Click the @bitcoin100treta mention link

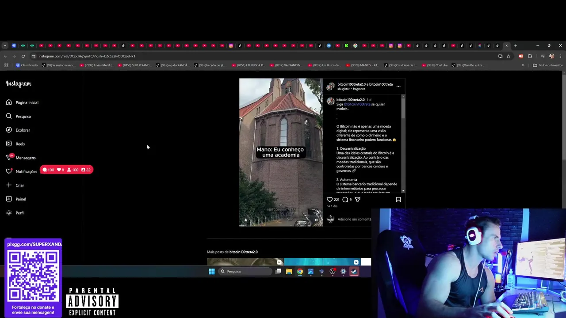coord(357,104)
